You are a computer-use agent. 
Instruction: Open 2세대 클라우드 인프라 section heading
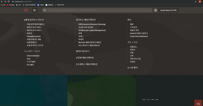[x=34, y=20]
